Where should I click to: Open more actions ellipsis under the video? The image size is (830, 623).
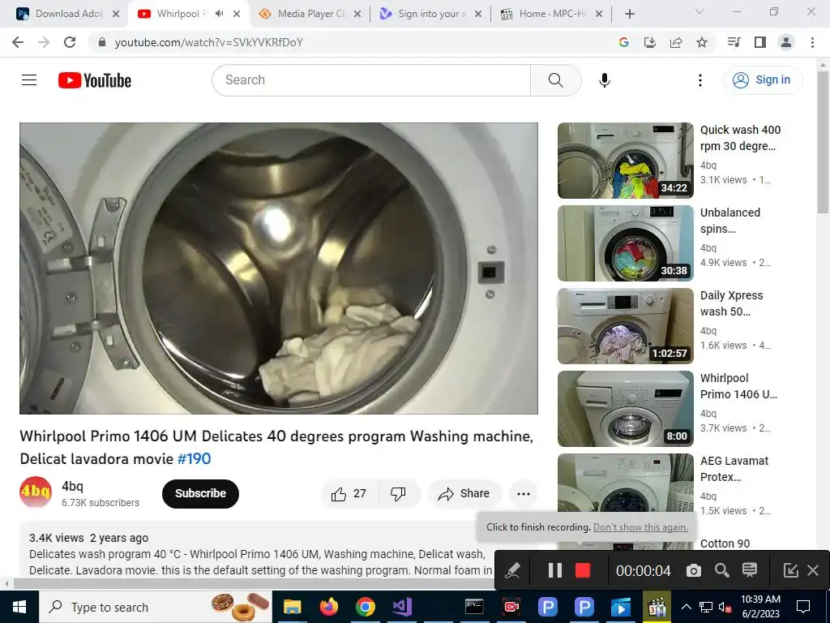click(x=523, y=494)
